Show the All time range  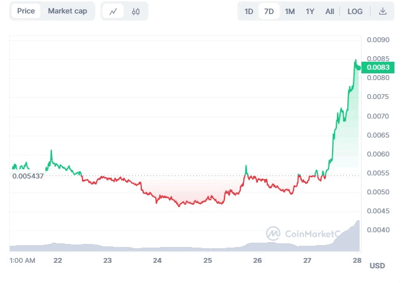[330, 11]
